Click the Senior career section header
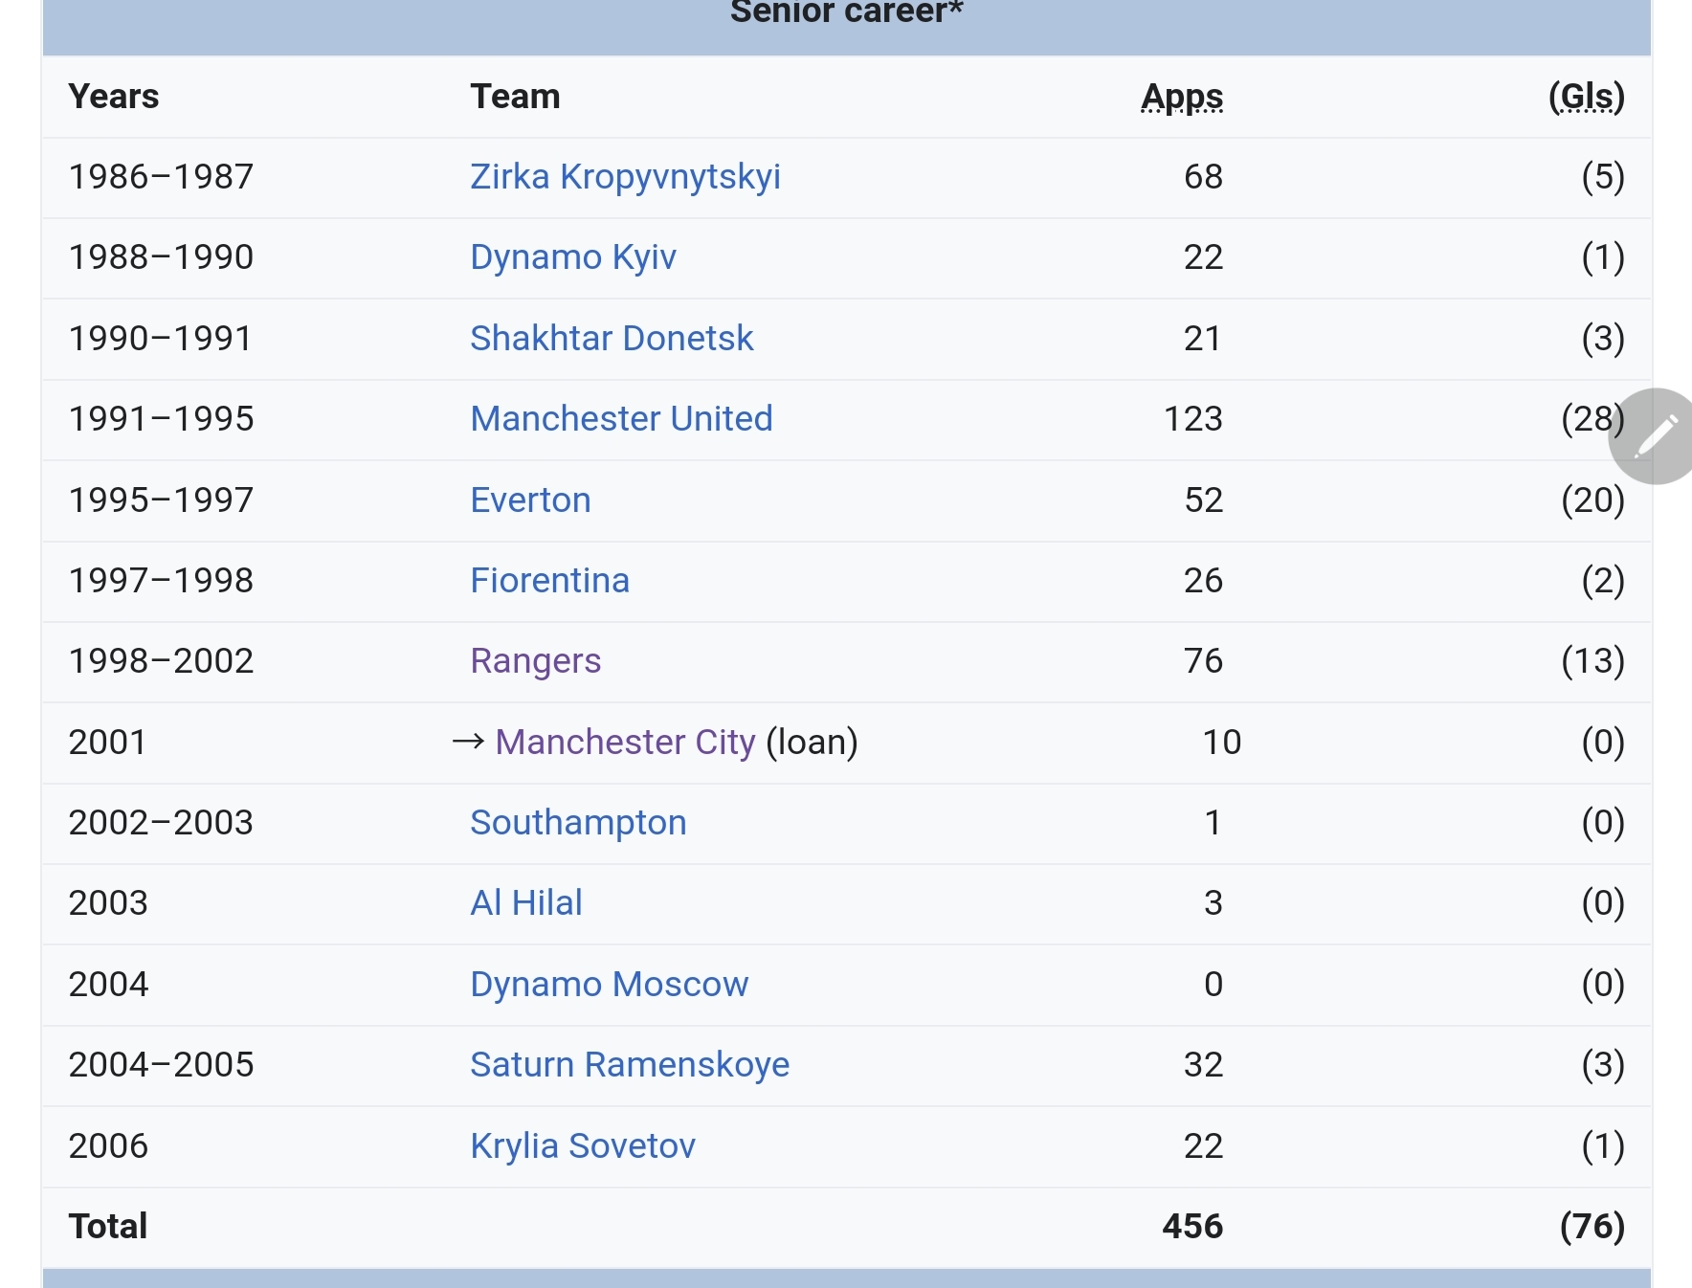1692x1288 pixels. pyautogui.click(x=846, y=13)
